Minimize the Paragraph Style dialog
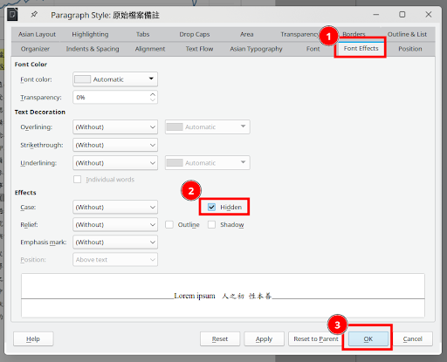 (x=376, y=14)
